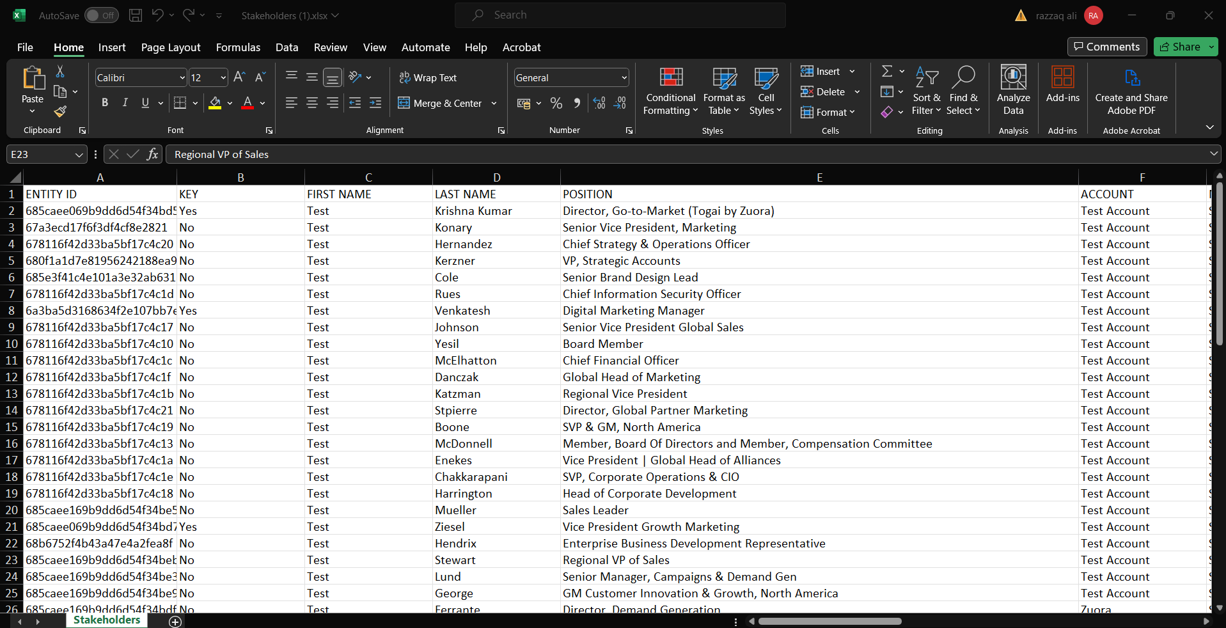Open the Formulas ribbon tab
The width and height of the screenshot is (1226, 628).
pos(238,47)
